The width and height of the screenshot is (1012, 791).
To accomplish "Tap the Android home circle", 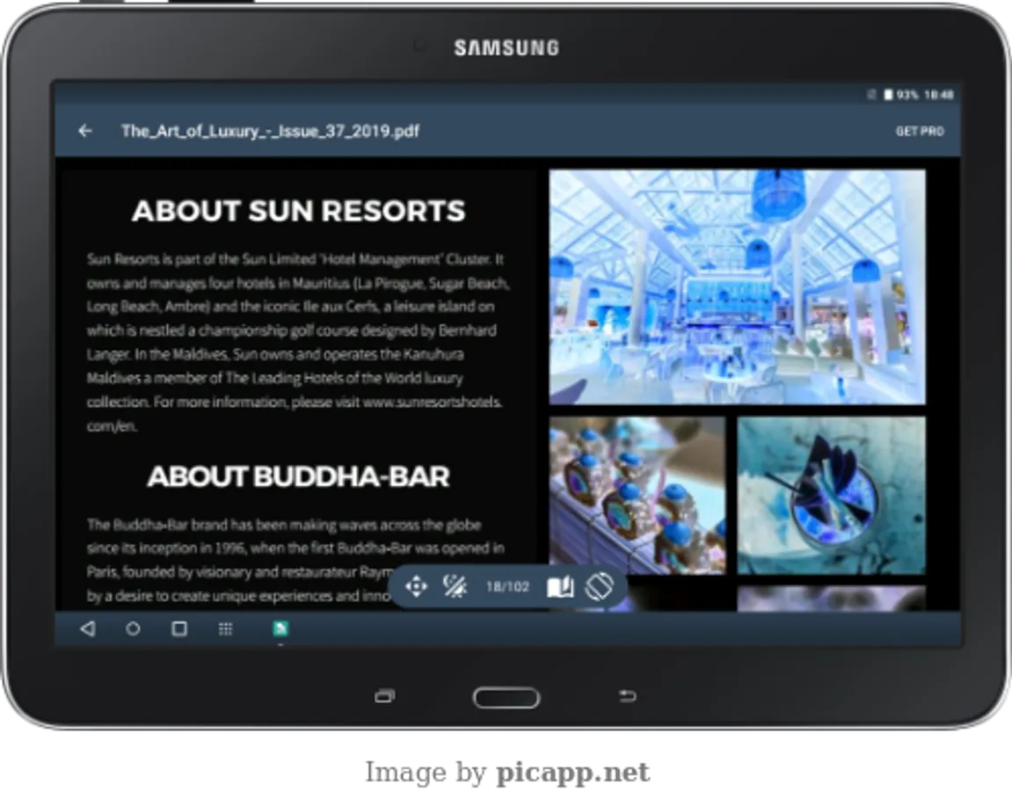I will click(133, 628).
